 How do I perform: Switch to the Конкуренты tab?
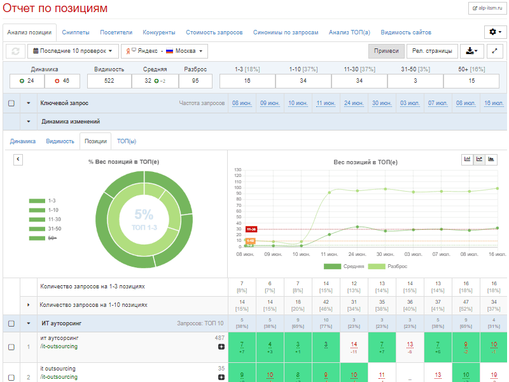click(158, 32)
